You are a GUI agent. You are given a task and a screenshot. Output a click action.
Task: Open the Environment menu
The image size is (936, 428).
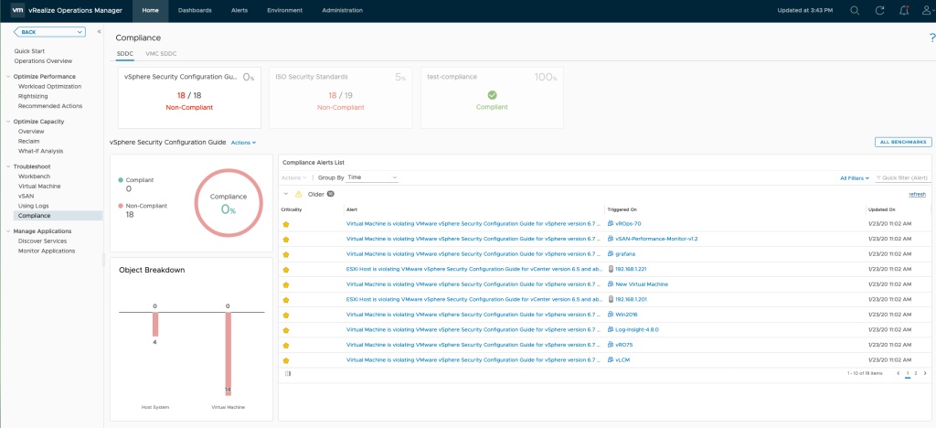pyautogui.click(x=285, y=10)
